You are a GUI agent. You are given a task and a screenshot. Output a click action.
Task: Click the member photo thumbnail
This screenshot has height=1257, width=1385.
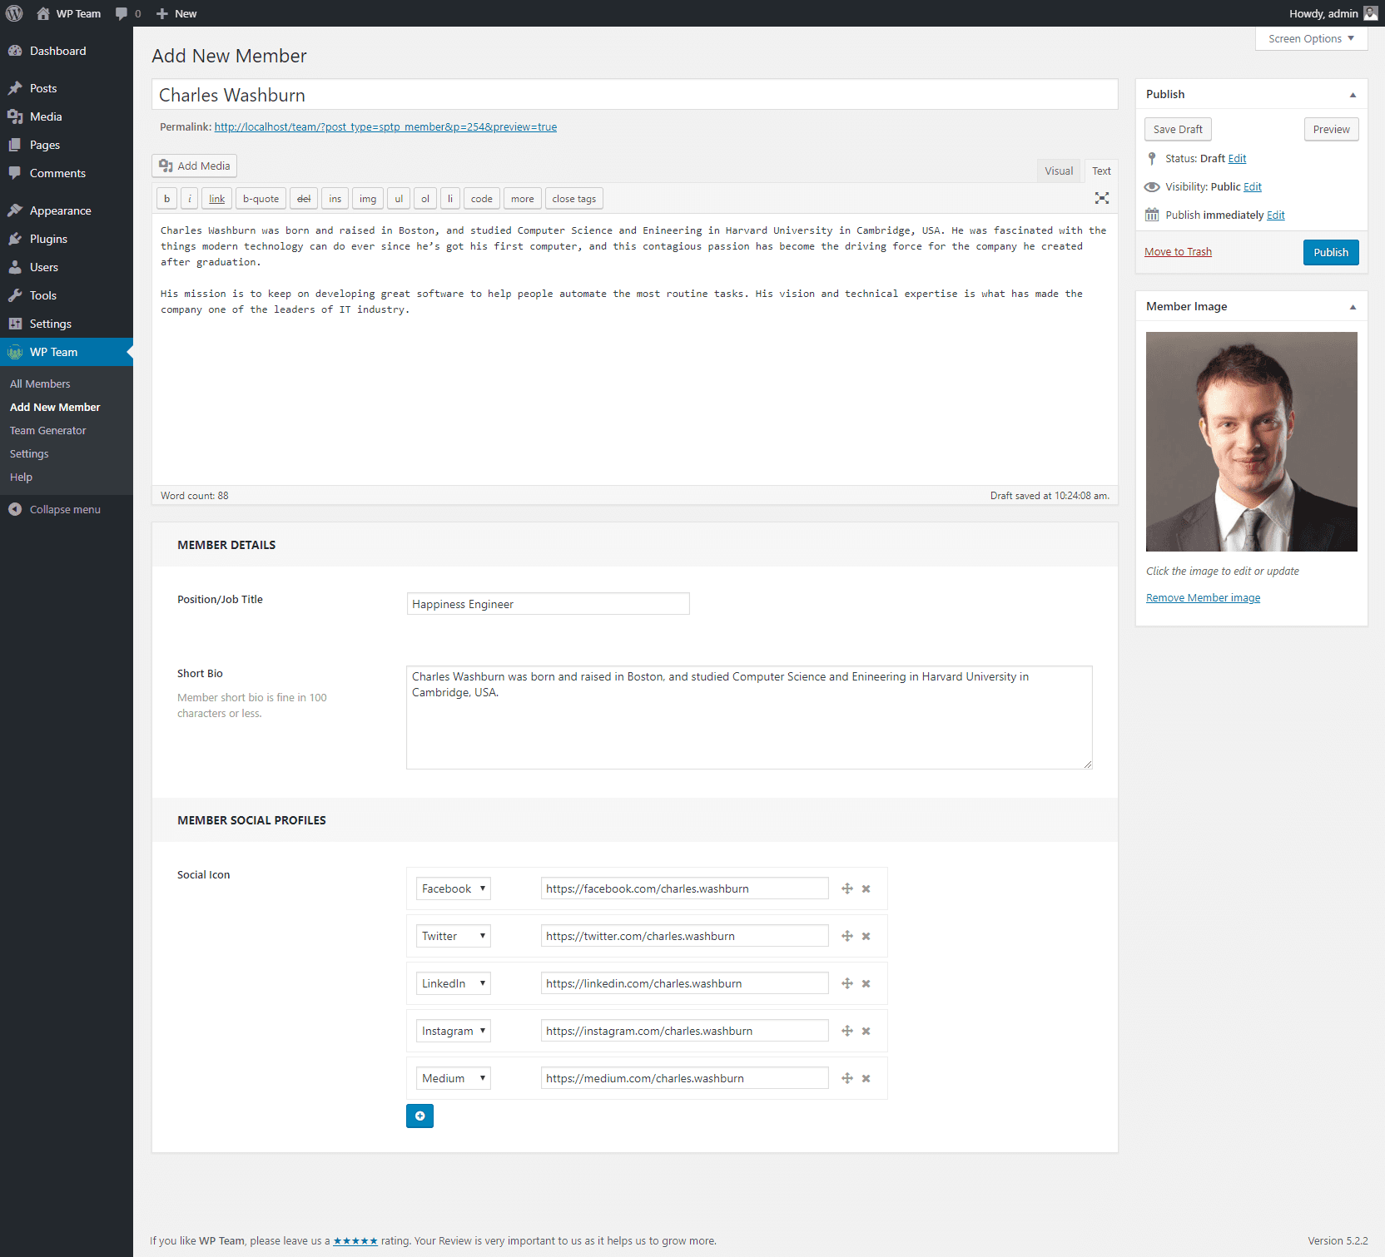click(x=1251, y=442)
